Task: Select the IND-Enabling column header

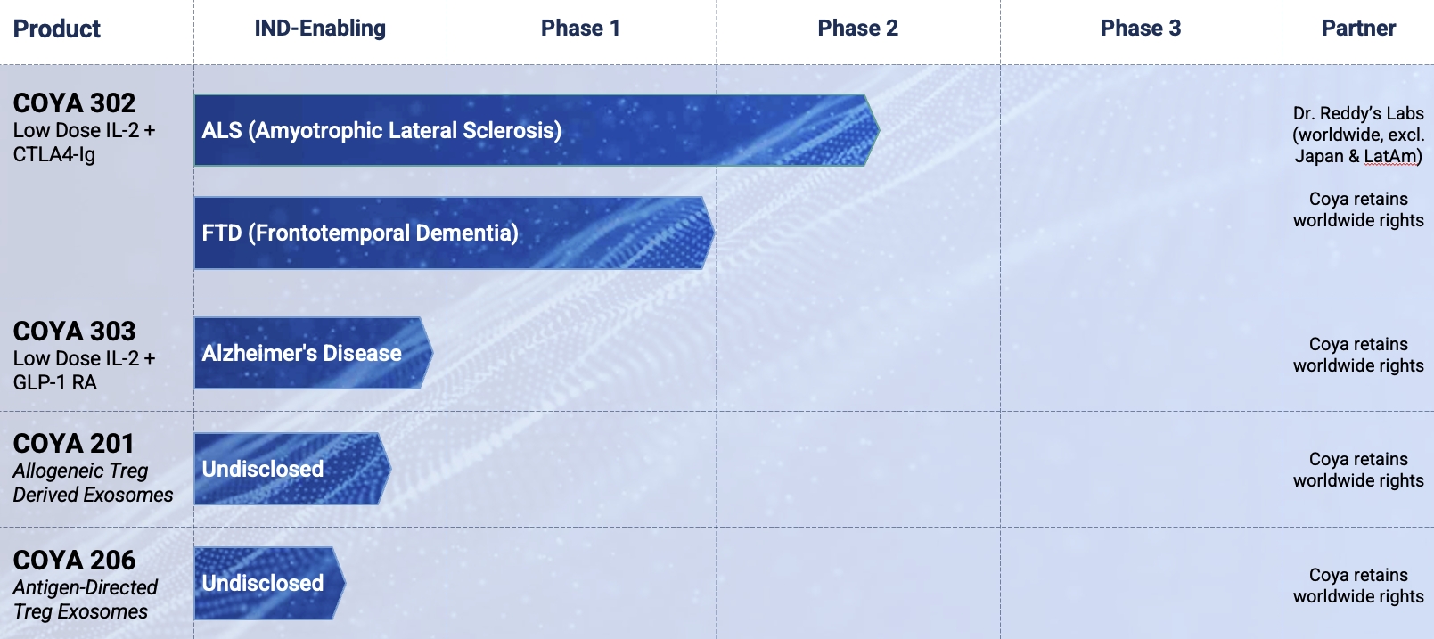Action: (320, 29)
